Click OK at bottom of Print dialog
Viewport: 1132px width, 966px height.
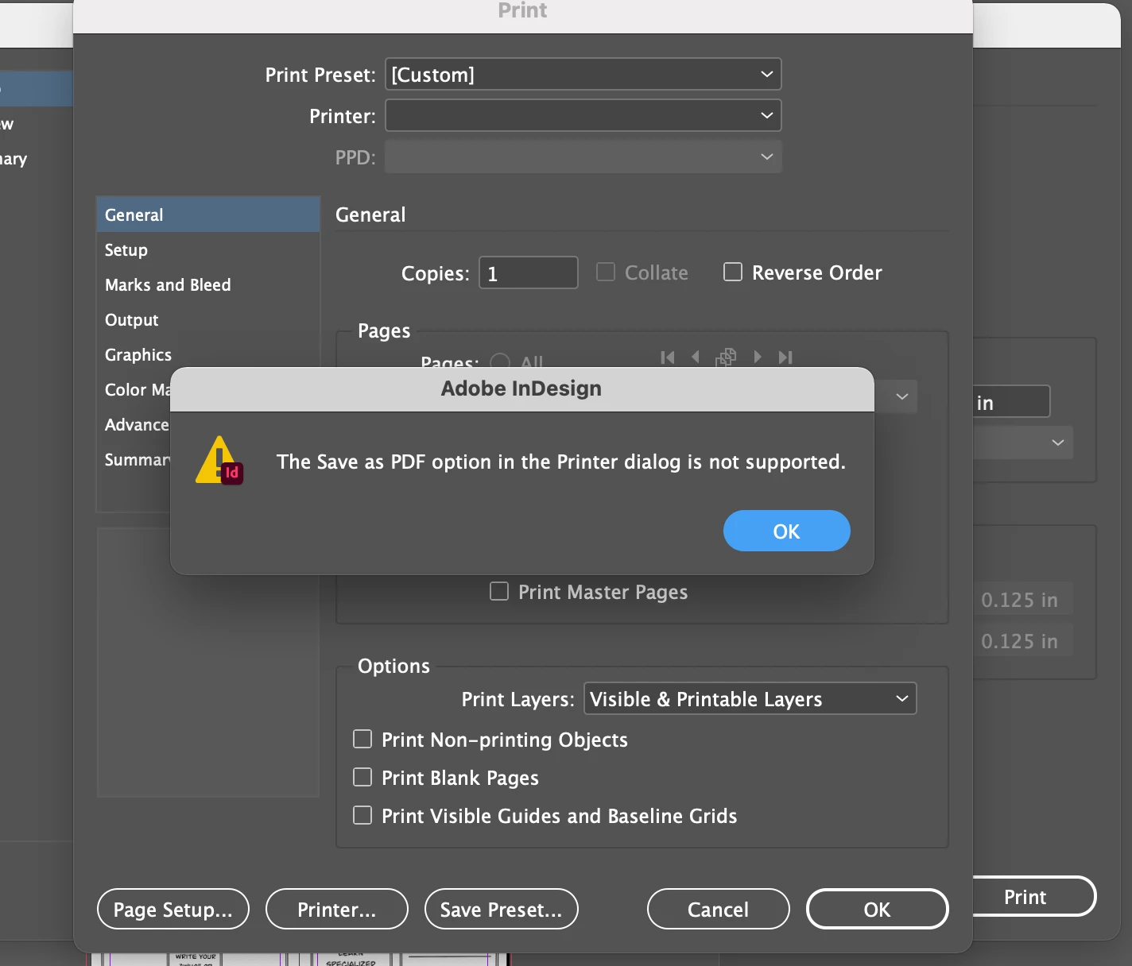pyautogui.click(x=878, y=909)
